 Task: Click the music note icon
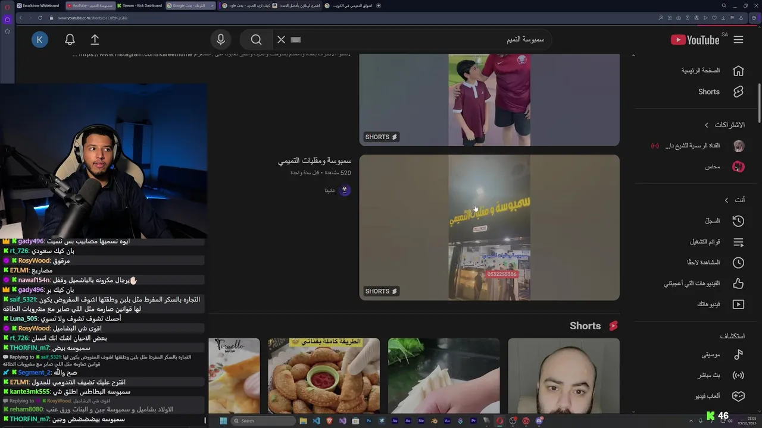coord(738,355)
